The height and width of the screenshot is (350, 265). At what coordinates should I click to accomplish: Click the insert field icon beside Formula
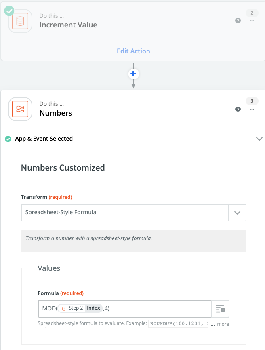point(221,309)
